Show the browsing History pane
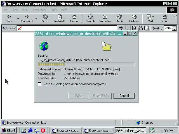 pos(134,19)
